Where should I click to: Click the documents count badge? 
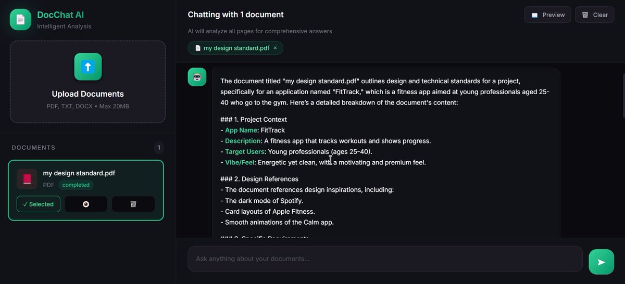[159, 148]
